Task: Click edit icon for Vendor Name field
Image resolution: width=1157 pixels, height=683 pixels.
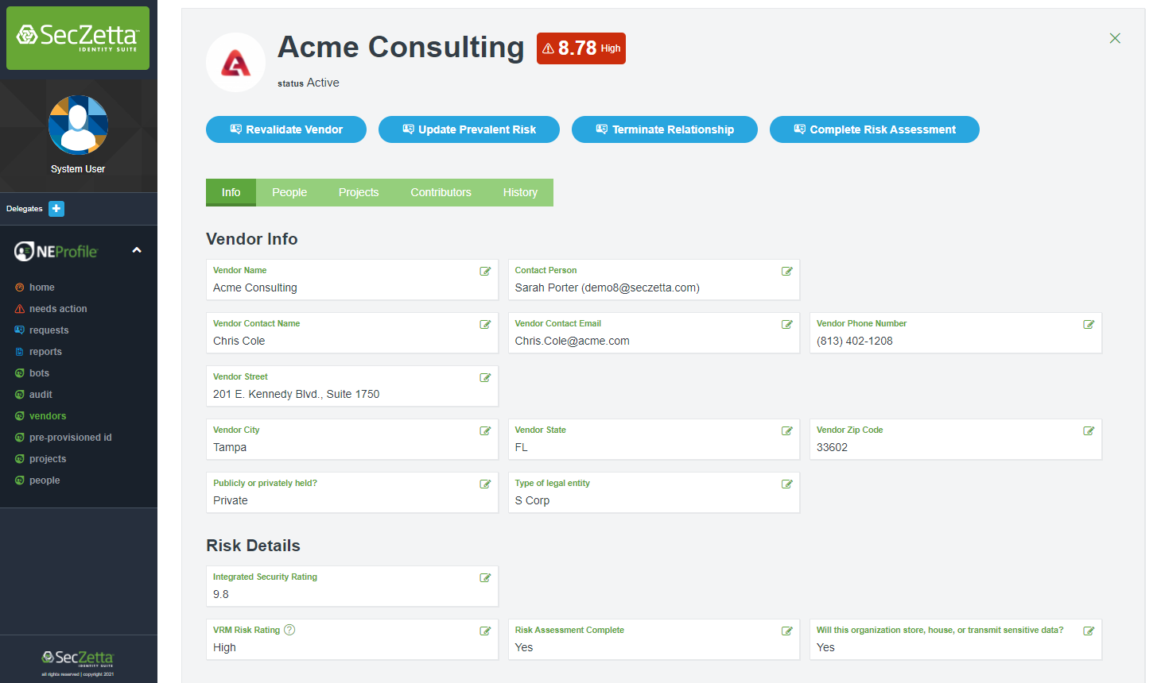Action: click(x=485, y=272)
